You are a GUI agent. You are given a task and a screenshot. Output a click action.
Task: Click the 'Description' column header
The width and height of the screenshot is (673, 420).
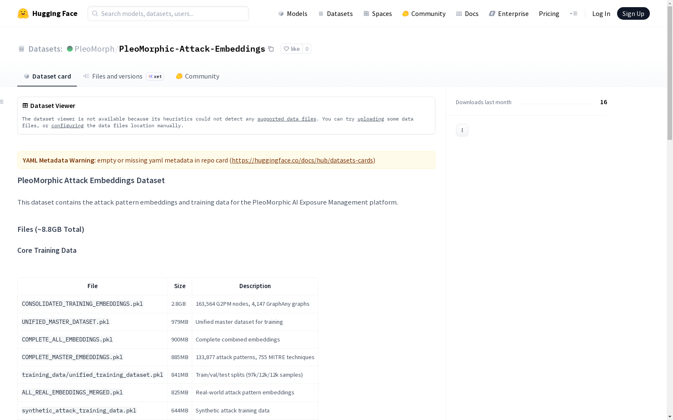coord(255,286)
